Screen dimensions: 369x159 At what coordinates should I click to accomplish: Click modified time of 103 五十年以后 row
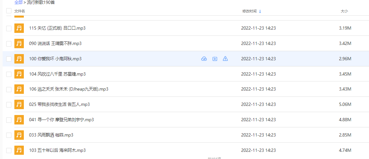tap(258, 150)
